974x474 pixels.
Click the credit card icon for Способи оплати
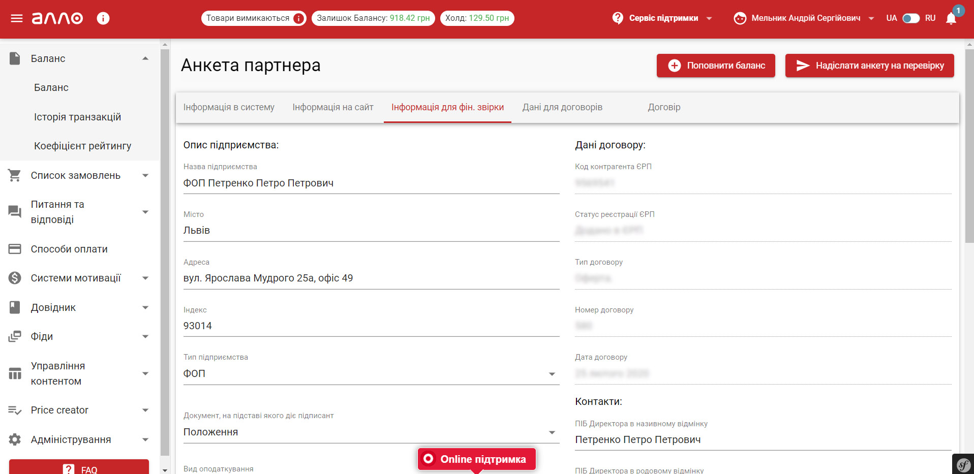[15, 249]
